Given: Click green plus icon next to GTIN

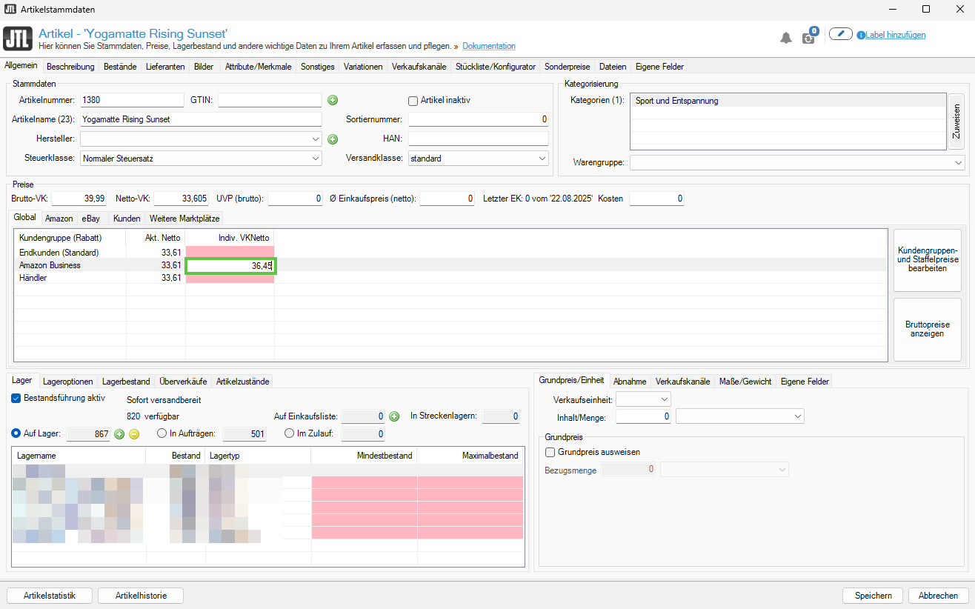Looking at the screenshot, I should point(333,100).
